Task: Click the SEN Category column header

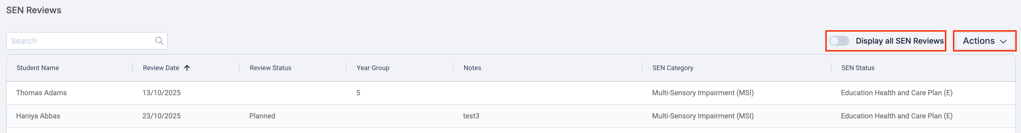Action: coord(673,68)
